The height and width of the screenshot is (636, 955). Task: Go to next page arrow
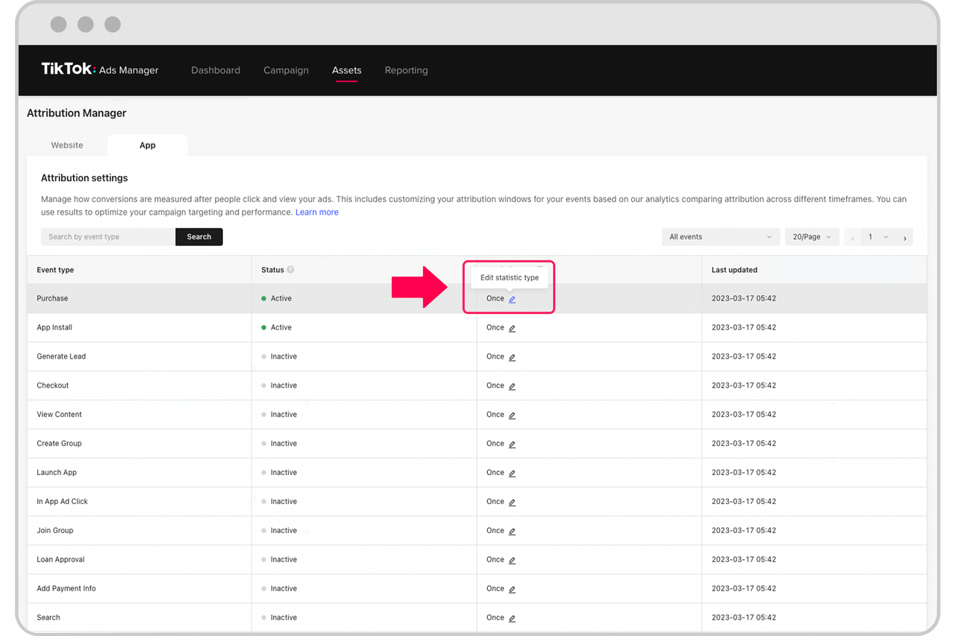pos(905,238)
